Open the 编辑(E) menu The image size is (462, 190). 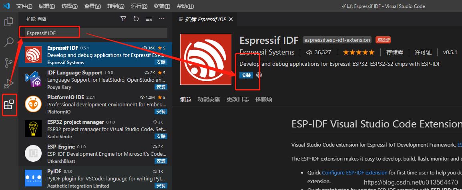coord(47,6)
